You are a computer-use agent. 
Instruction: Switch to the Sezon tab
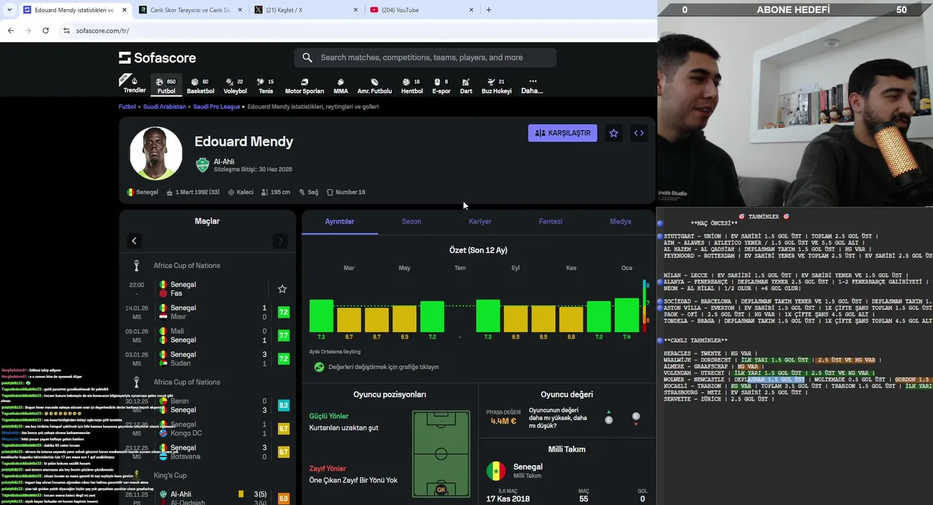[x=411, y=222]
